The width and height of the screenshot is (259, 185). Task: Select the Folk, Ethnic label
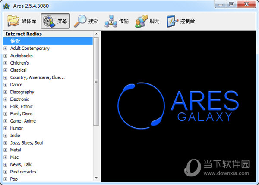point(21,106)
